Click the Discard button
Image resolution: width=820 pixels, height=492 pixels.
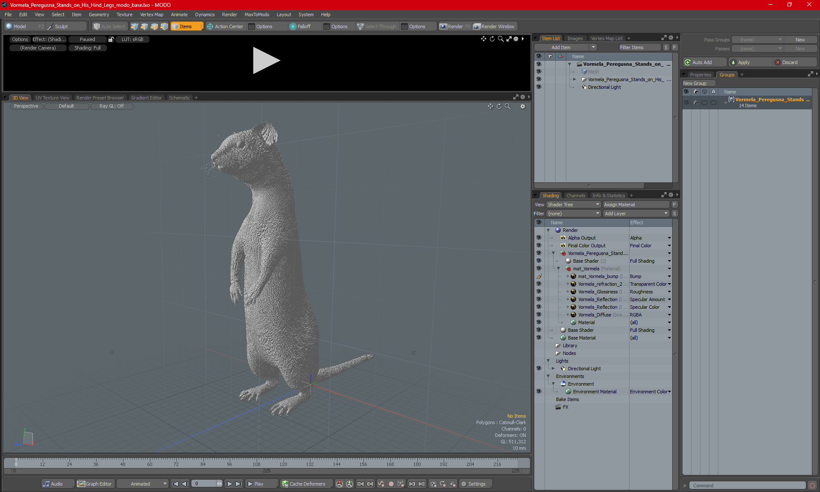(795, 62)
